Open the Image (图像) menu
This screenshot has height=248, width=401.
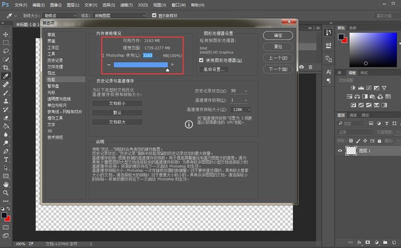[56, 5]
